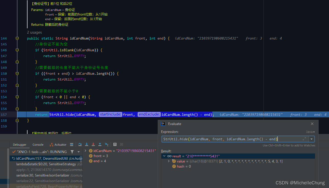Click the Run to Cursor icon

tap(107, 144)
